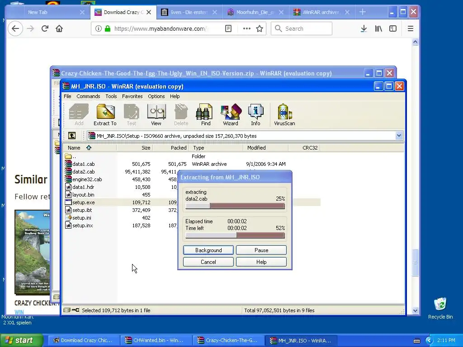This screenshot has width=463, height=347.
Task: Start the WinRAR Wizard
Action: click(x=231, y=115)
